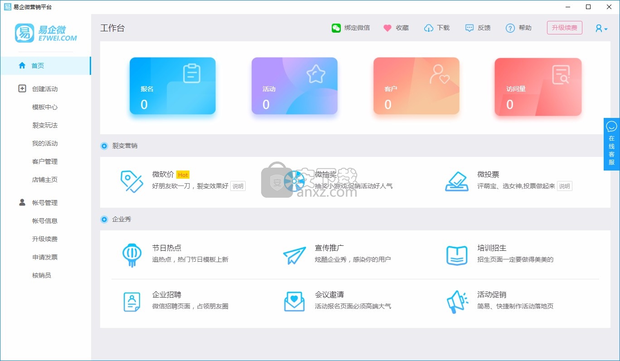Click the 企业秀 section heading
Screen dimensions: 620x361
(122, 219)
